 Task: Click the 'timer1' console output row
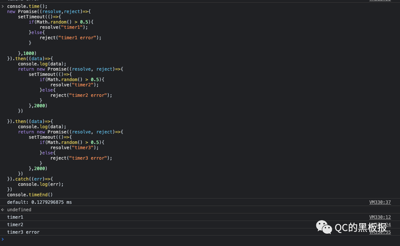pyautogui.click(x=200, y=217)
